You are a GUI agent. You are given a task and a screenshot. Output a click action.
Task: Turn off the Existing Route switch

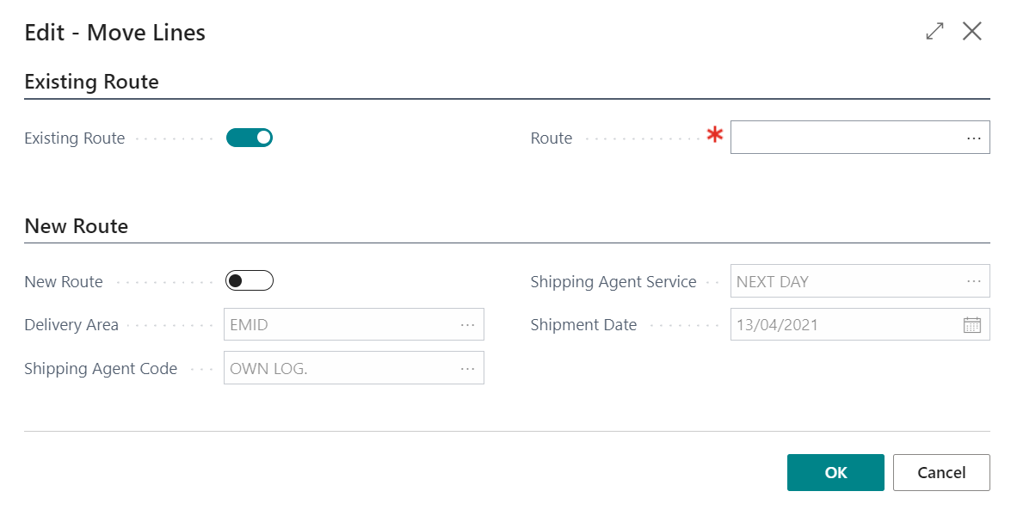coord(250,138)
